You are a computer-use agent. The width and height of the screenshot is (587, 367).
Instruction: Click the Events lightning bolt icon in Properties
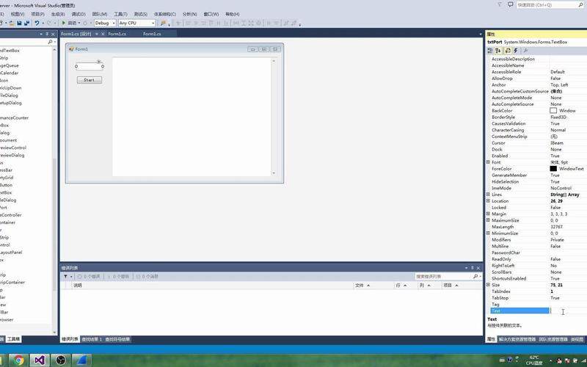pyautogui.click(x=516, y=51)
